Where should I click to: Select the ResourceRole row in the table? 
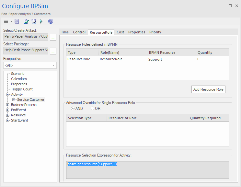click(130, 59)
